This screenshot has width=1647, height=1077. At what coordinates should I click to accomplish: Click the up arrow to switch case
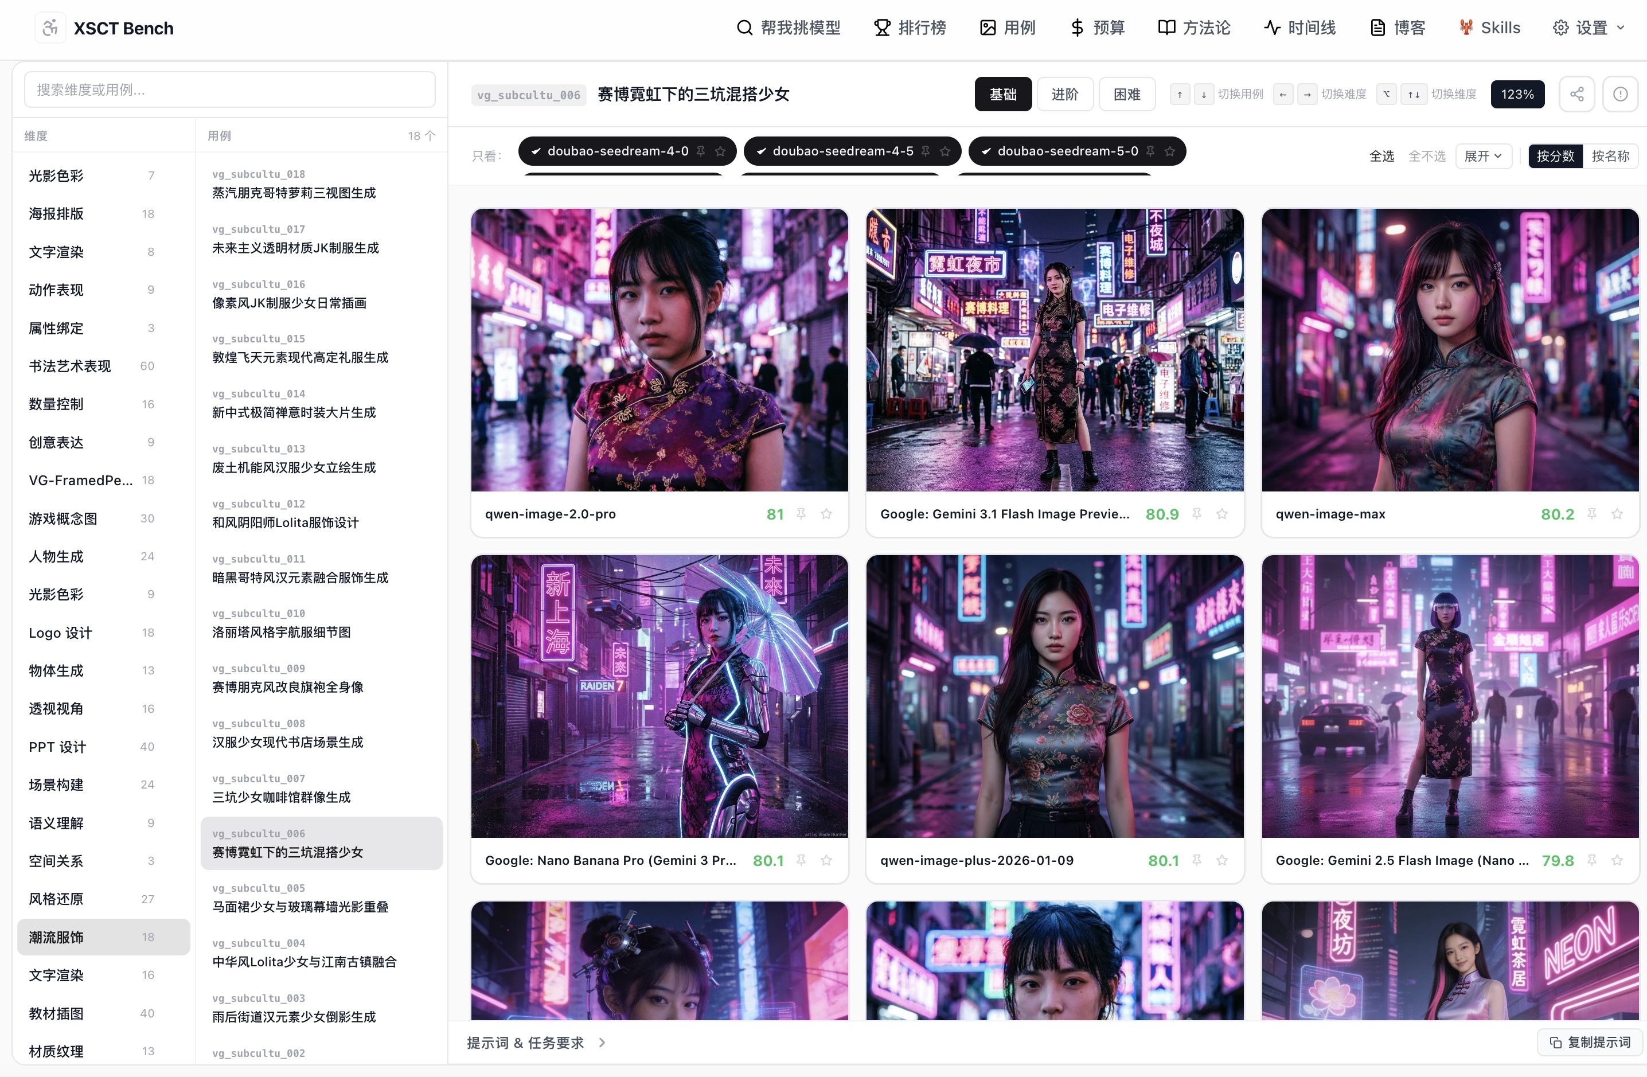(x=1180, y=94)
